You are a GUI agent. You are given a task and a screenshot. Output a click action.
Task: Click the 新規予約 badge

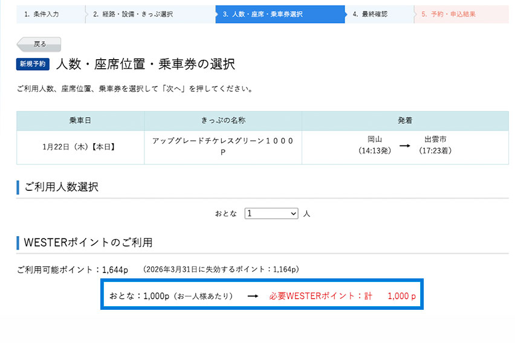click(x=33, y=64)
